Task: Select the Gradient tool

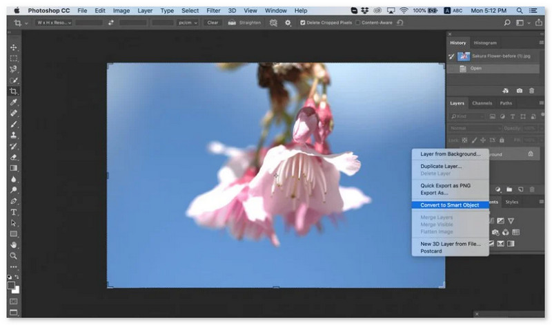Action: (x=14, y=168)
